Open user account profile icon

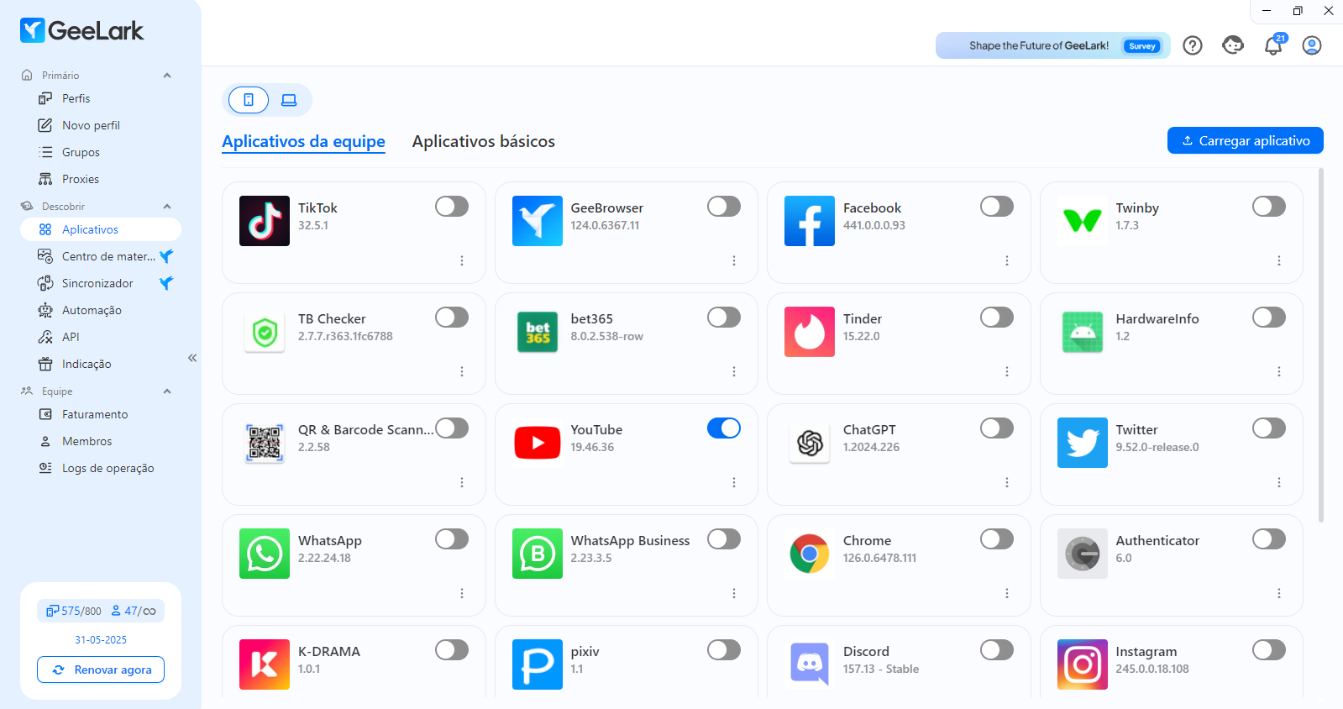click(1312, 45)
